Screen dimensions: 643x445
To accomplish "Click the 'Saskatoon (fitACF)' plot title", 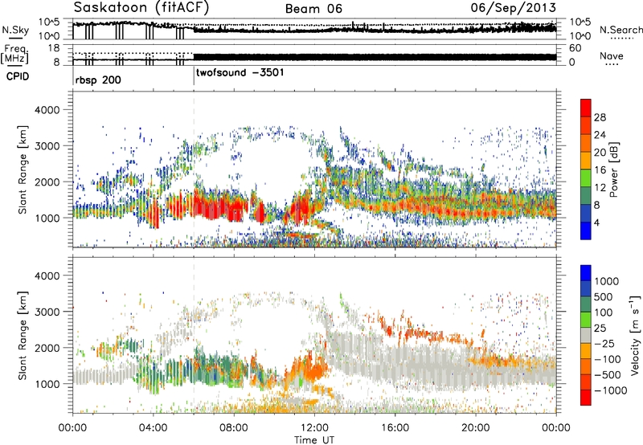I will (141, 7).
